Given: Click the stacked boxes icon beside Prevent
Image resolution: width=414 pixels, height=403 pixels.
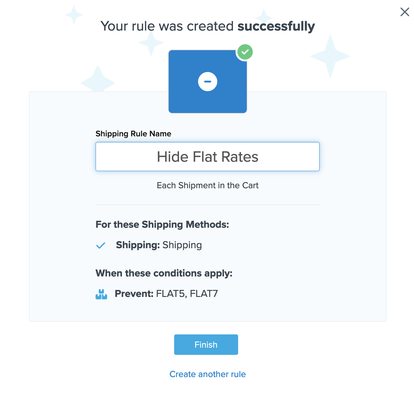Looking at the screenshot, I should click(101, 294).
